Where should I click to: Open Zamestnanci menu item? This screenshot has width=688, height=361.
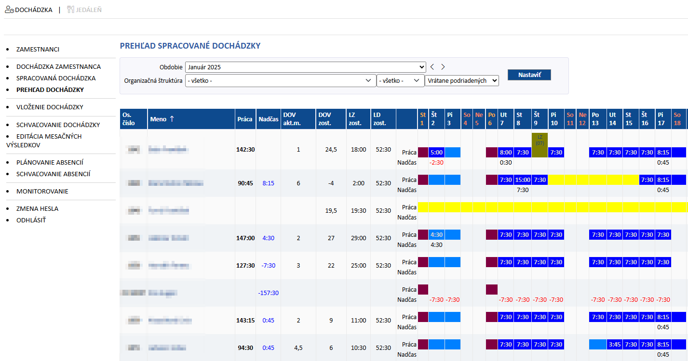pyautogui.click(x=38, y=49)
